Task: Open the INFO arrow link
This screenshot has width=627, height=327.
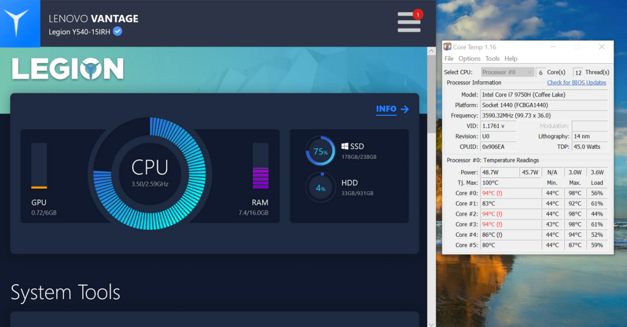Action: [x=392, y=109]
